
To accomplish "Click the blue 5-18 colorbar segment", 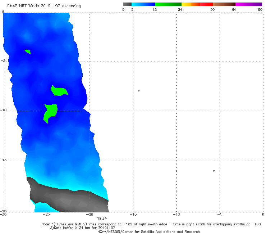I will (143, 4).
